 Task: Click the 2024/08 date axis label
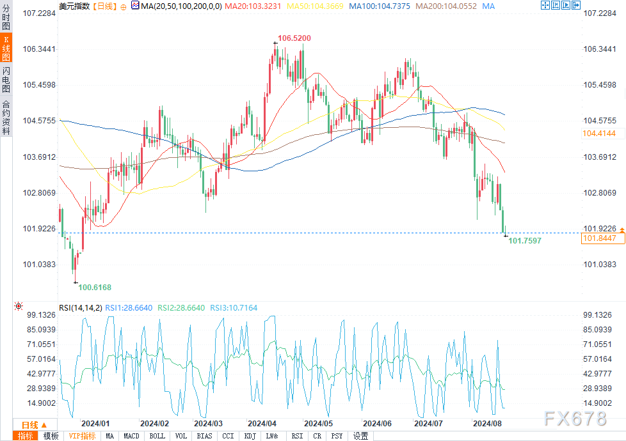[x=487, y=424]
